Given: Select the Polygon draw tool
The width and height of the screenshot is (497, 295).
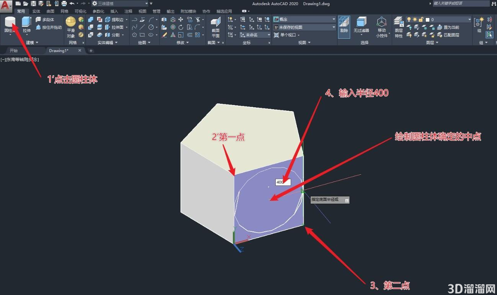Looking at the screenshot, I should 135,35.
